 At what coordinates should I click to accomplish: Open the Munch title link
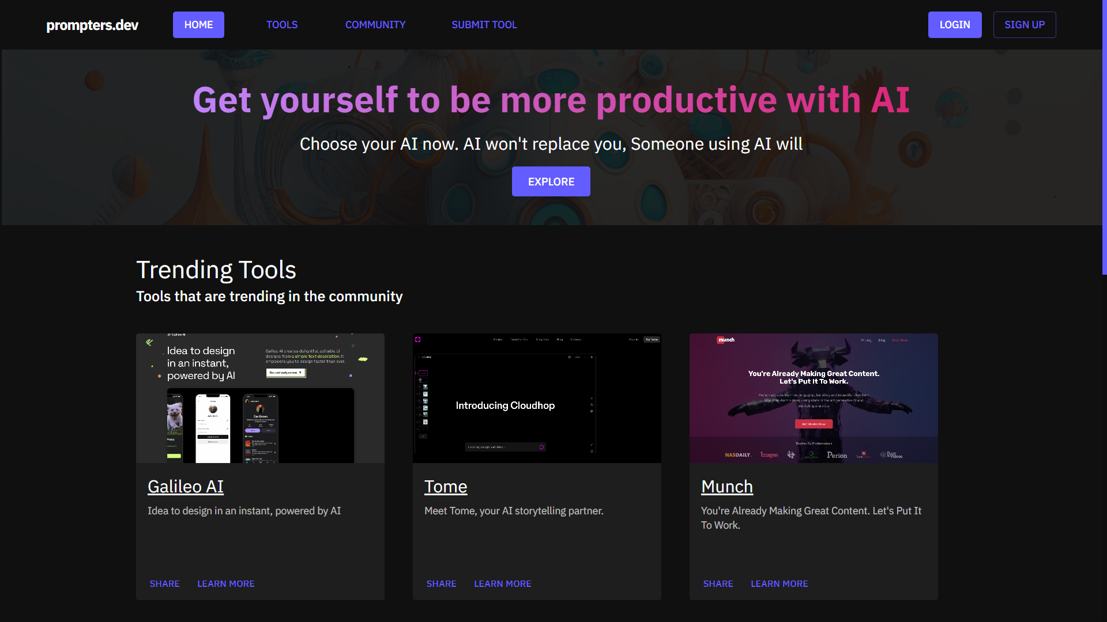727,487
